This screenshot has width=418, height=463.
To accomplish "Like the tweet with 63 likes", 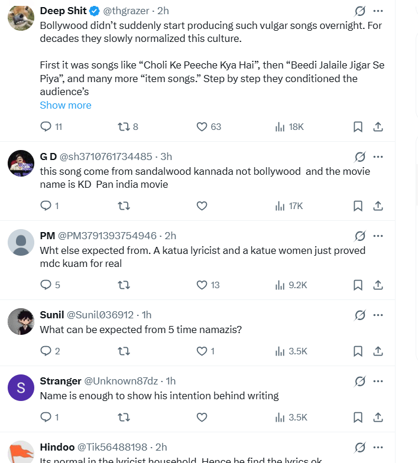I will click(x=202, y=126).
